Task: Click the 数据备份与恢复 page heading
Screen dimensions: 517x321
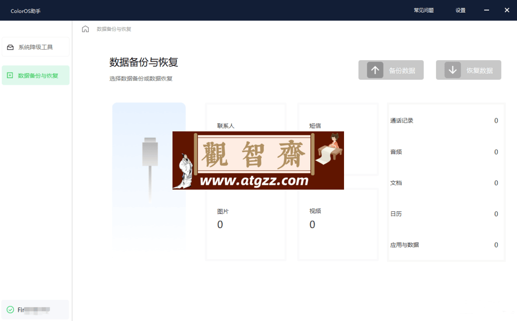Action: (144, 62)
